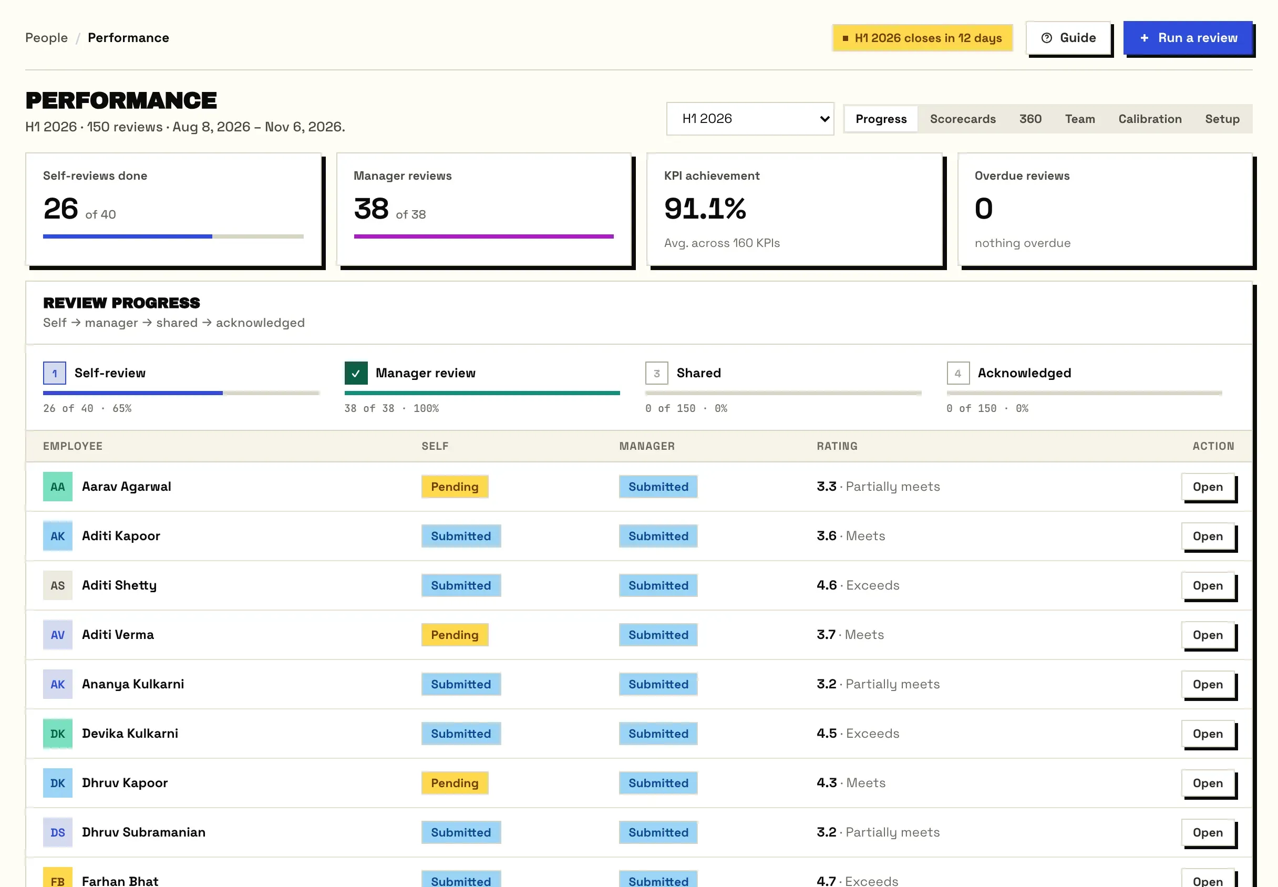
Task: Open Devika Kulkarni's review
Action: click(x=1208, y=734)
